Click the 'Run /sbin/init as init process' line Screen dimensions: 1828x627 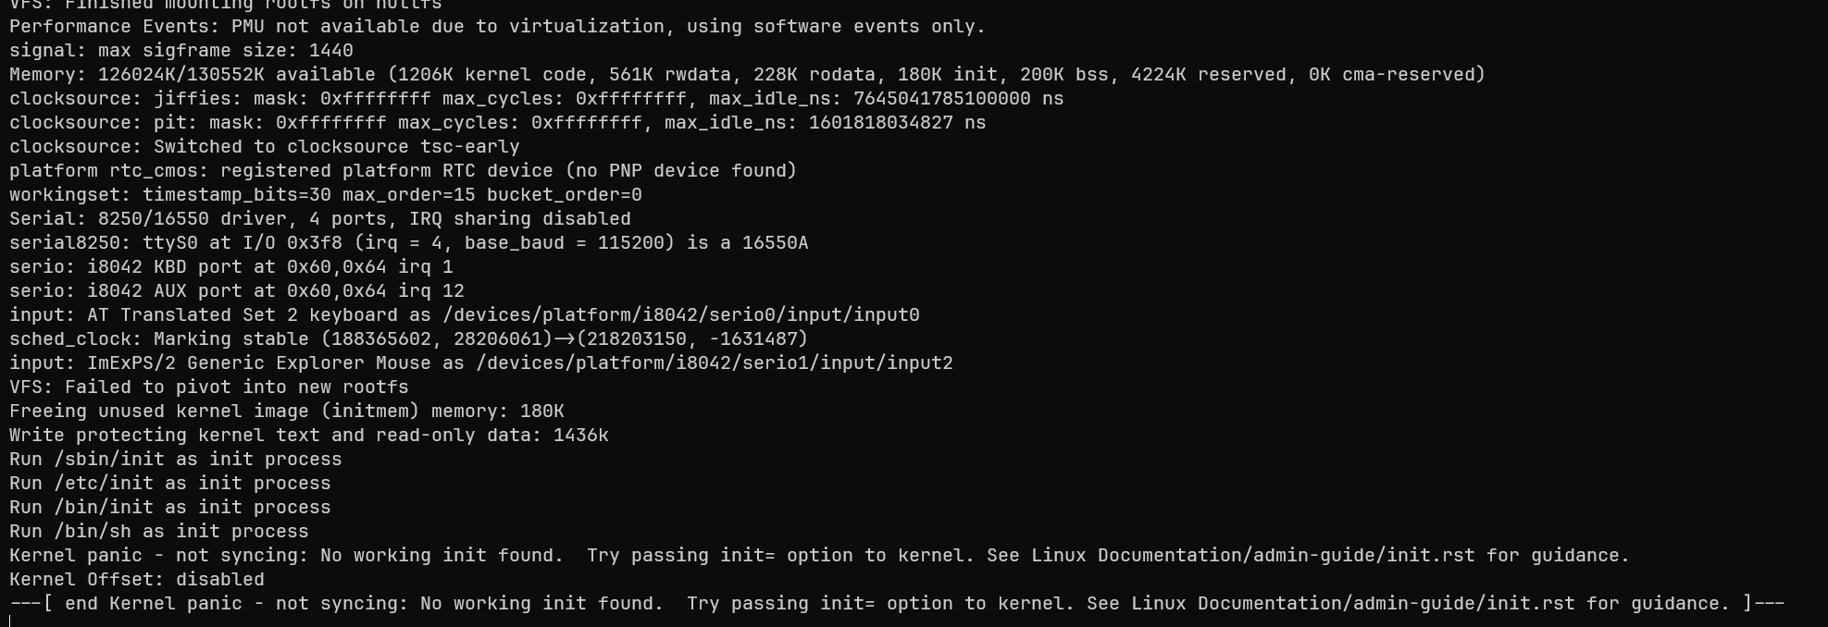[x=176, y=460]
